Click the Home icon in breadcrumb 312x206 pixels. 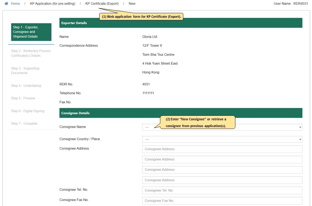click(6, 4)
